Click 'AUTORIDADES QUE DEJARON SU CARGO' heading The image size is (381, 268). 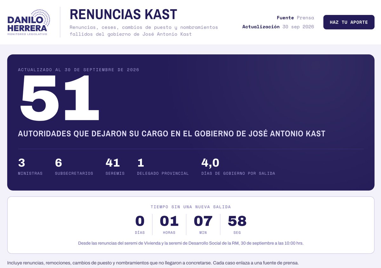(172, 133)
